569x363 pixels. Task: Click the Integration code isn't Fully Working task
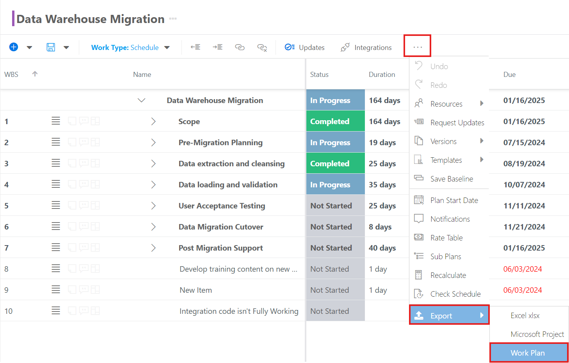click(239, 311)
